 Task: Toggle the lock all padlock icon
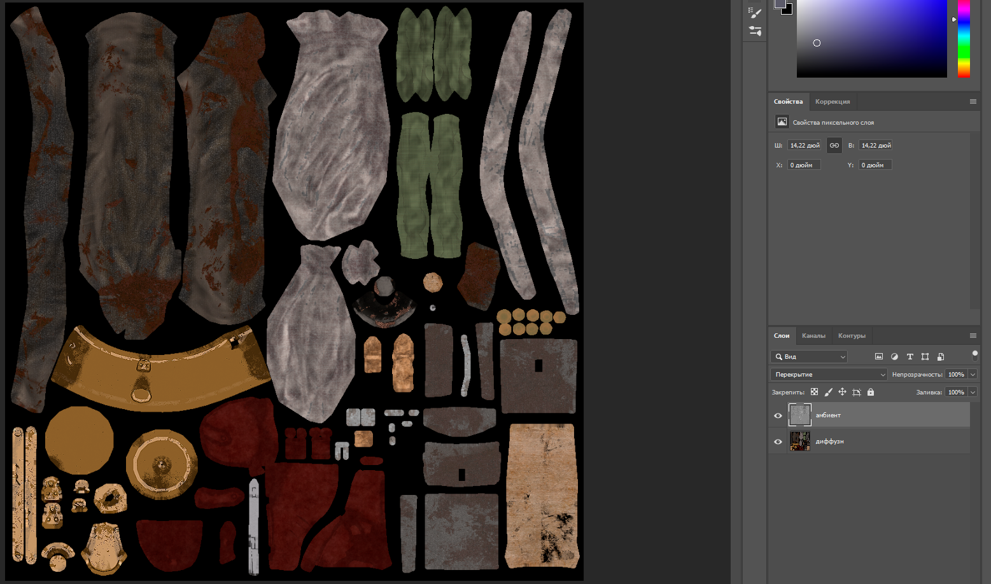(x=871, y=392)
